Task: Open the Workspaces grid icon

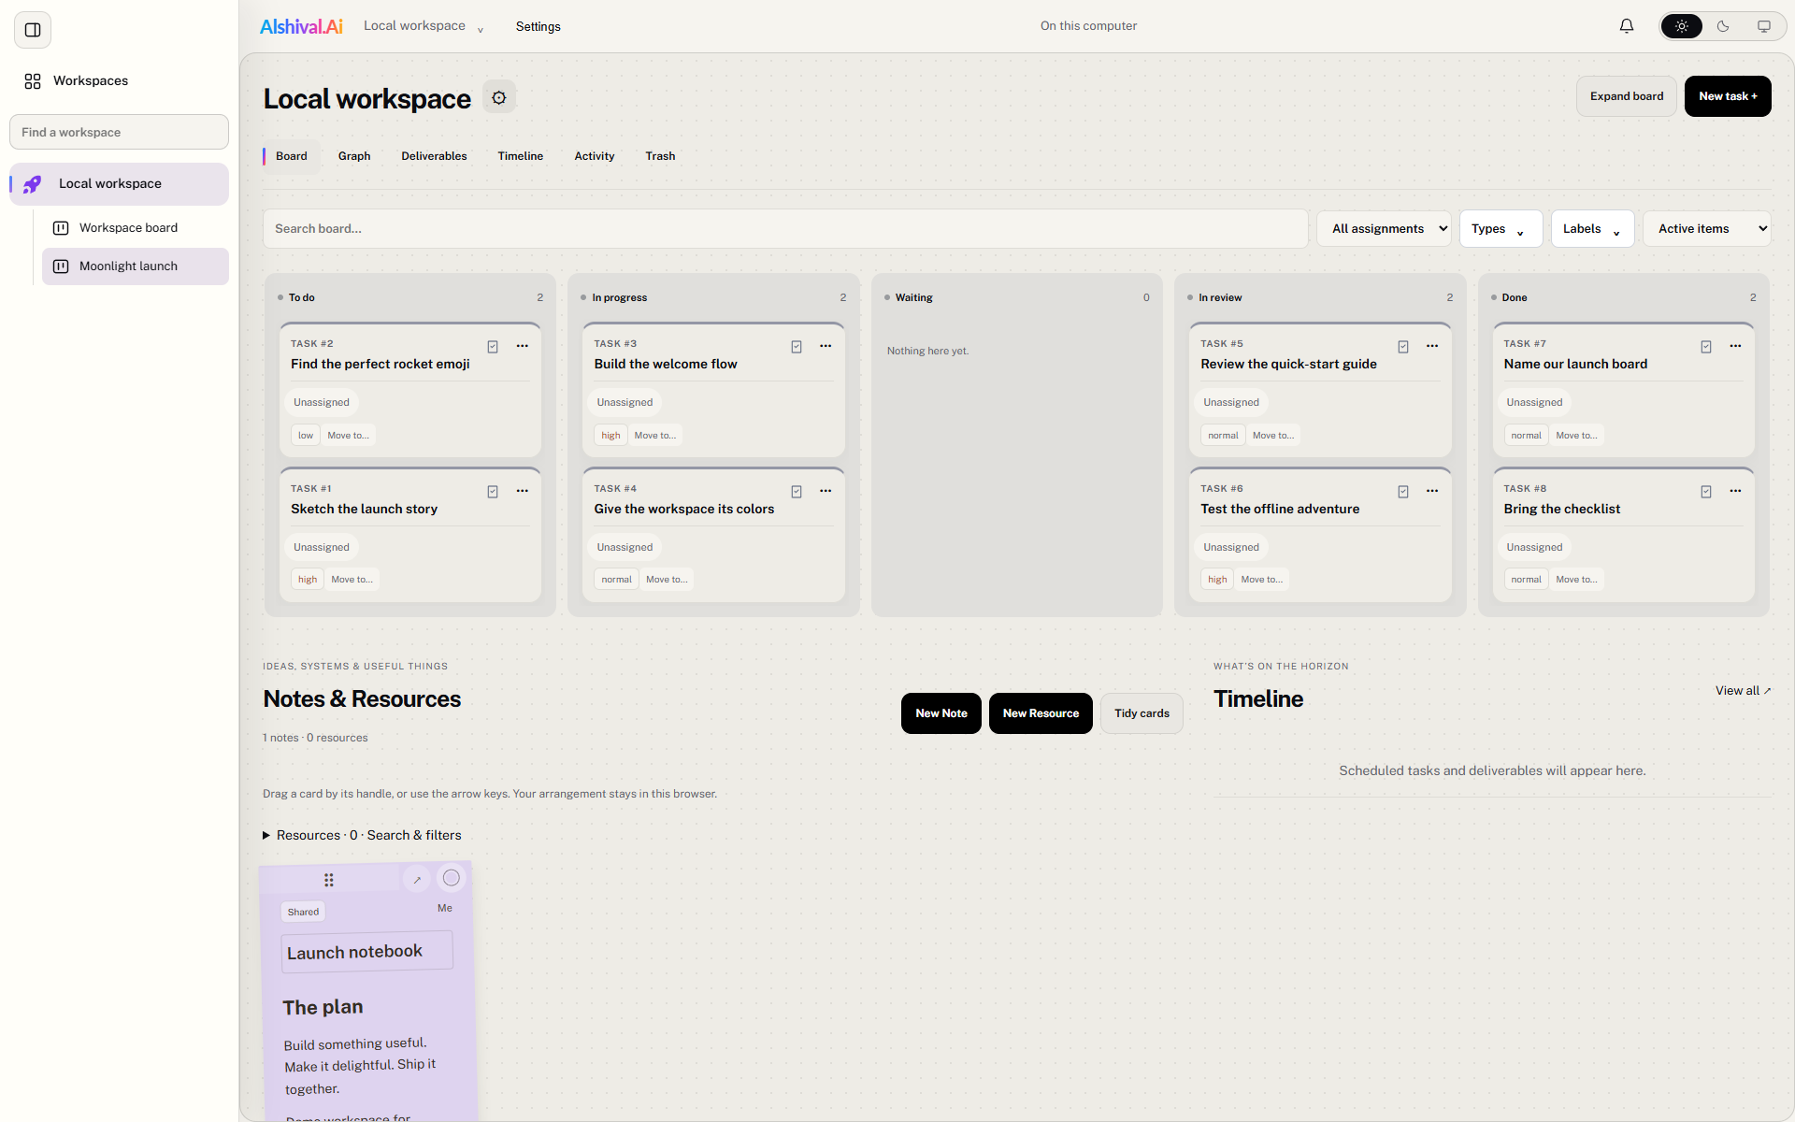Action: (x=33, y=81)
